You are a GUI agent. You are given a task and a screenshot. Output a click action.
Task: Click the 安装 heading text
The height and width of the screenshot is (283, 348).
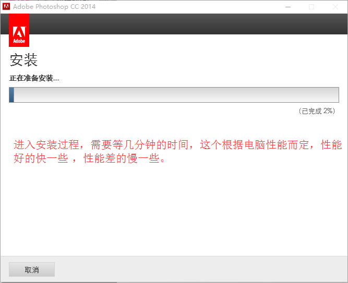point(23,60)
